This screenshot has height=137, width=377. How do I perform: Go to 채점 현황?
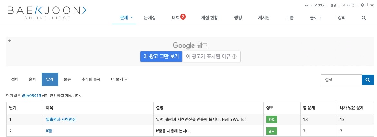pyautogui.click(x=209, y=17)
